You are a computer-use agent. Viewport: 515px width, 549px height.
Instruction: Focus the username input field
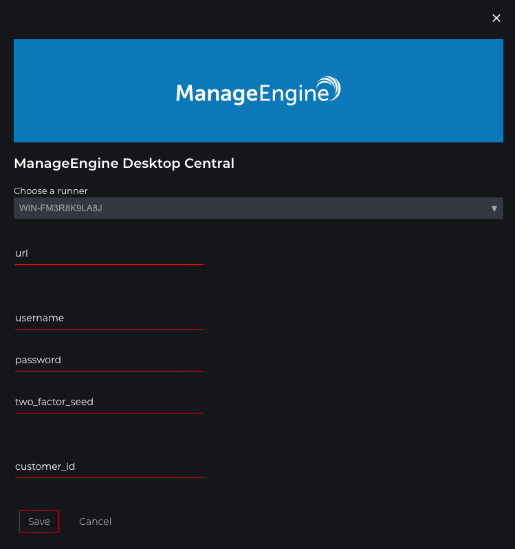pos(109,319)
